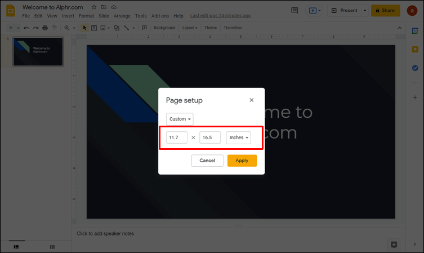Star the Welcome to Alphr.com presentation
The height and width of the screenshot is (253, 424).
(94, 7)
